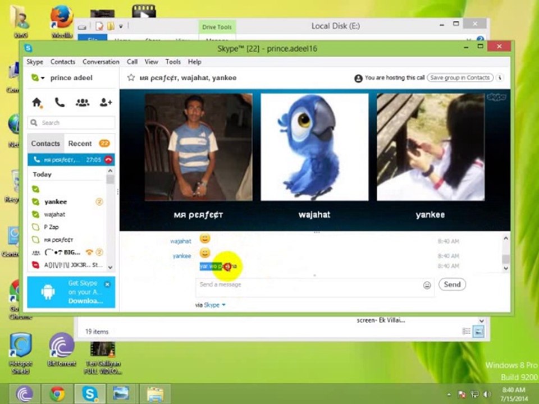
Task: Show hidden tray icons arrow
Action: pyautogui.click(x=449, y=394)
